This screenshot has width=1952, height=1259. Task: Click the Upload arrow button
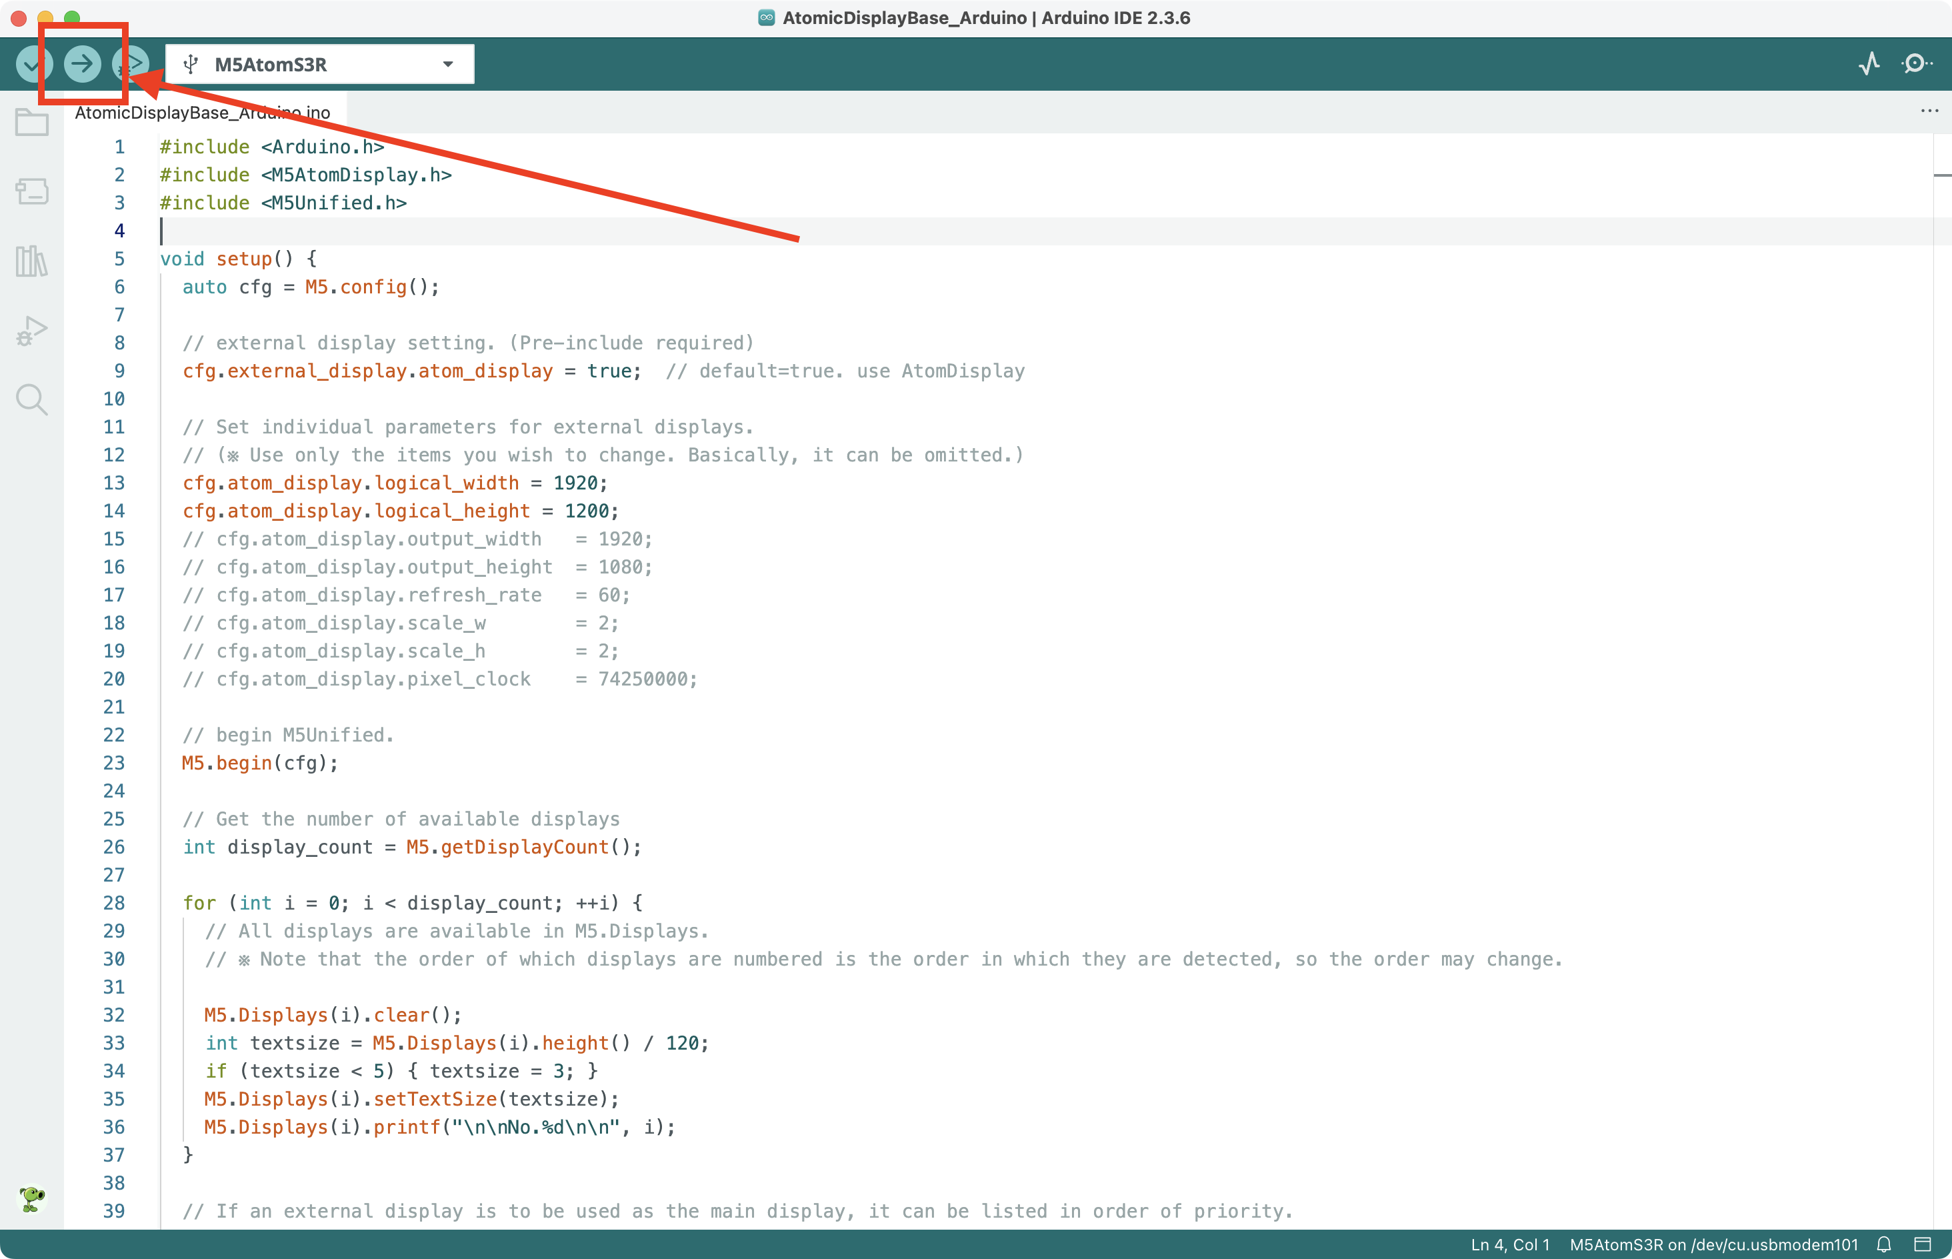click(x=83, y=64)
